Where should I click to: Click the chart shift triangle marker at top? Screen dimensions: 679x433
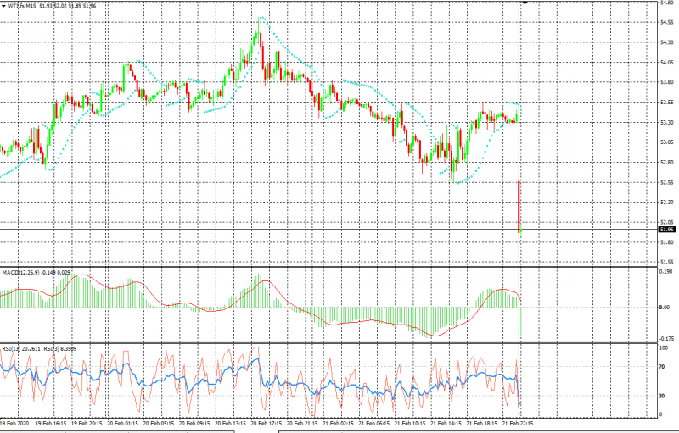pos(525,3)
